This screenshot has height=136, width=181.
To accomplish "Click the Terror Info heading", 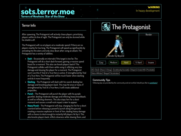I will pyautogui.click(x=29, y=26).
